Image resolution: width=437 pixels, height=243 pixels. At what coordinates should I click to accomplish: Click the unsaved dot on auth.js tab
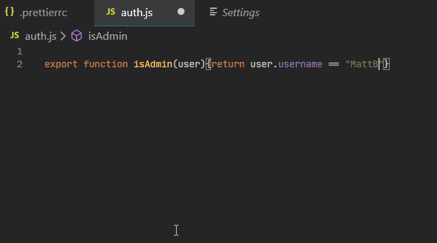point(181,11)
